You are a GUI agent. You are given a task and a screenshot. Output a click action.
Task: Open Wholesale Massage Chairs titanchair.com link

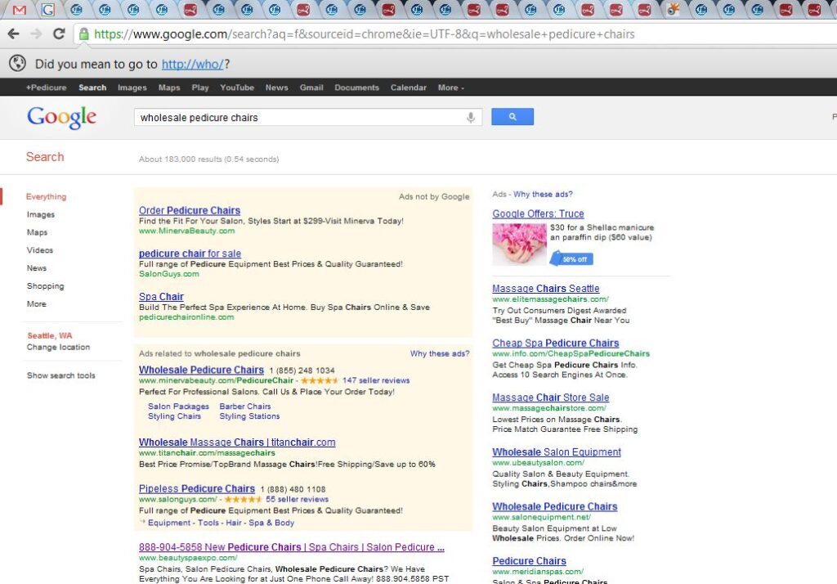coord(237,442)
